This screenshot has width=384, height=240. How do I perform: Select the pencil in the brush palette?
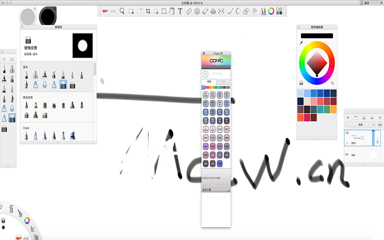pos(4,69)
